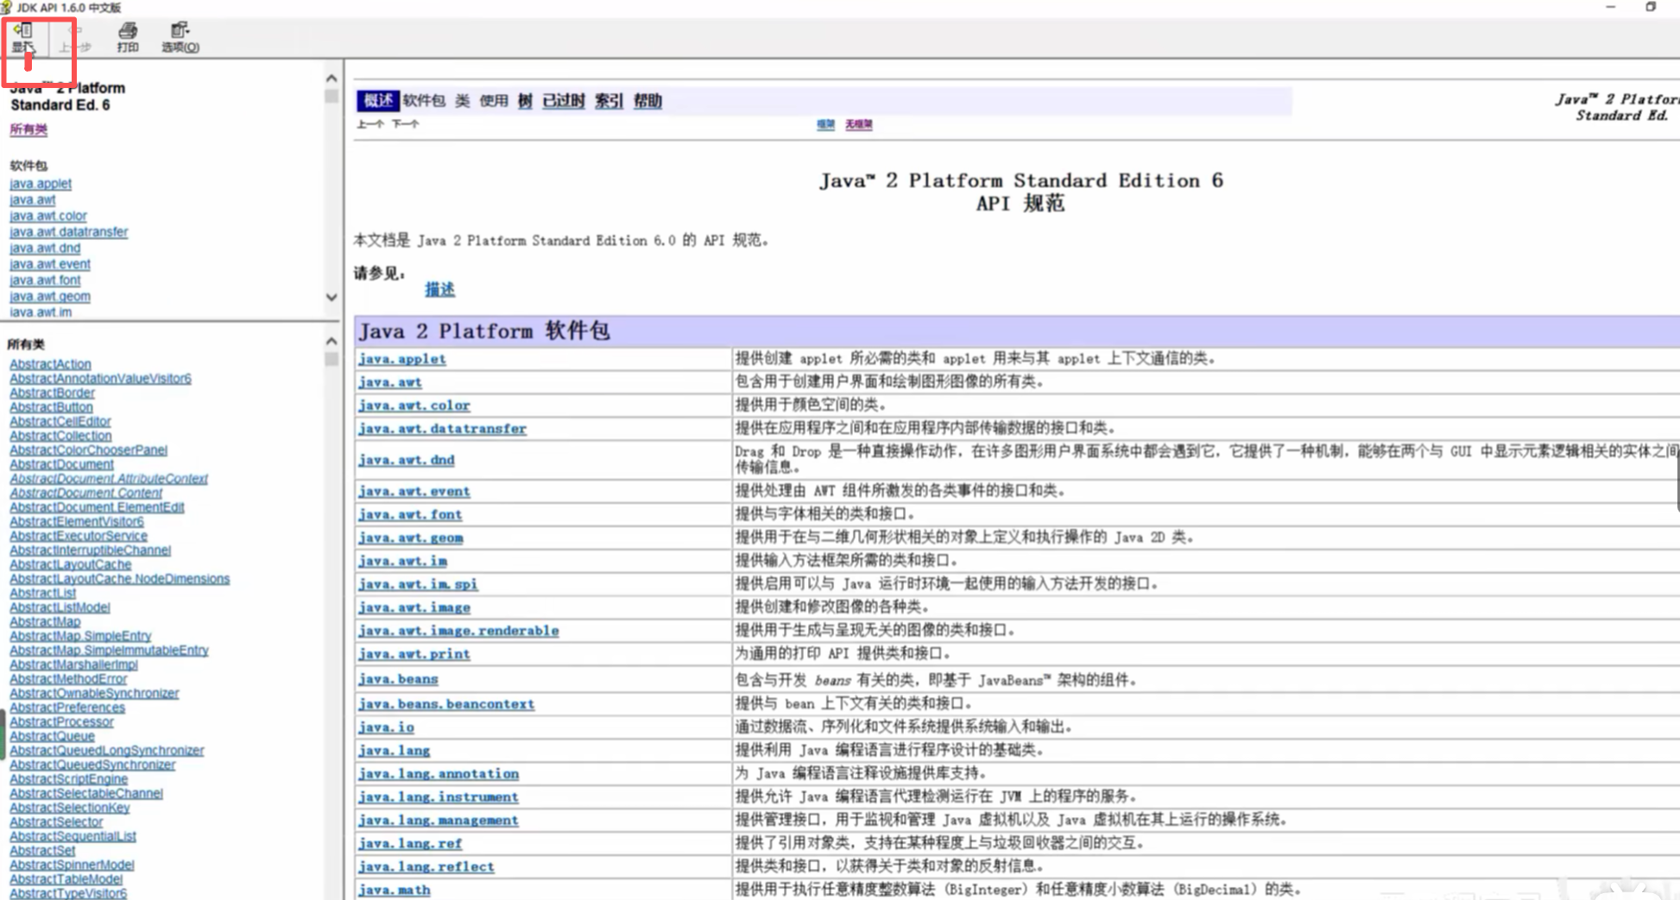Open AbstractTableModel class link
Image resolution: width=1680 pixels, height=900 pixels.
(66, 879)
